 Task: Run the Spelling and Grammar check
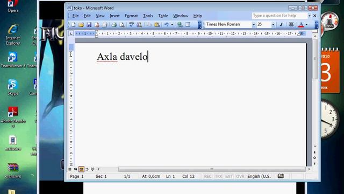(131, 25)
